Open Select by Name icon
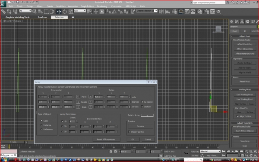 [x=40, y=12]
